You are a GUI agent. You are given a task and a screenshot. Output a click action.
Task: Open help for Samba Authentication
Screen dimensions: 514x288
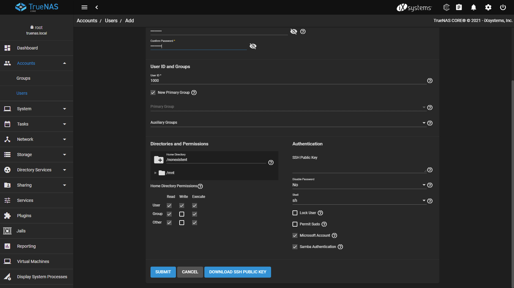click(340, 247)
